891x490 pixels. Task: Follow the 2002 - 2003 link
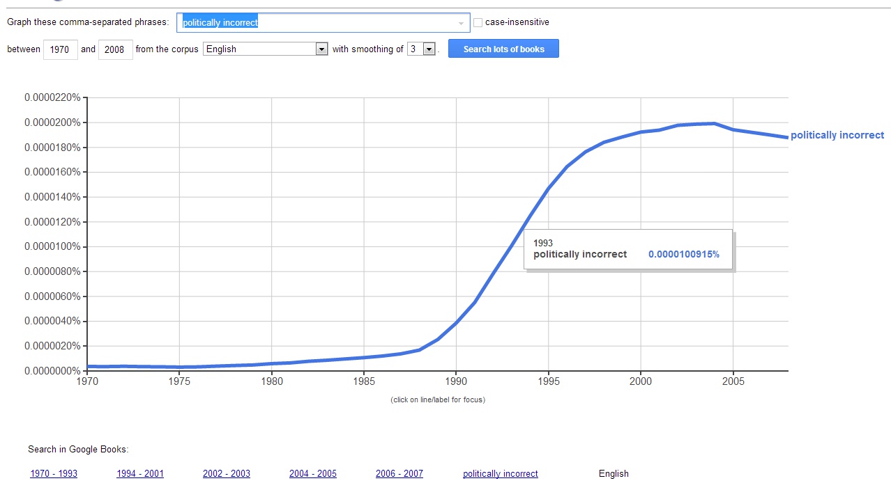point(227,473)
